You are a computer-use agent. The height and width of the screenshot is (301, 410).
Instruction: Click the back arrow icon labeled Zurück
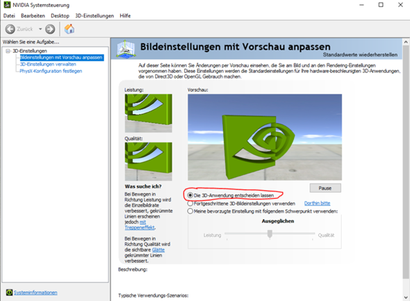pos(10,29)
